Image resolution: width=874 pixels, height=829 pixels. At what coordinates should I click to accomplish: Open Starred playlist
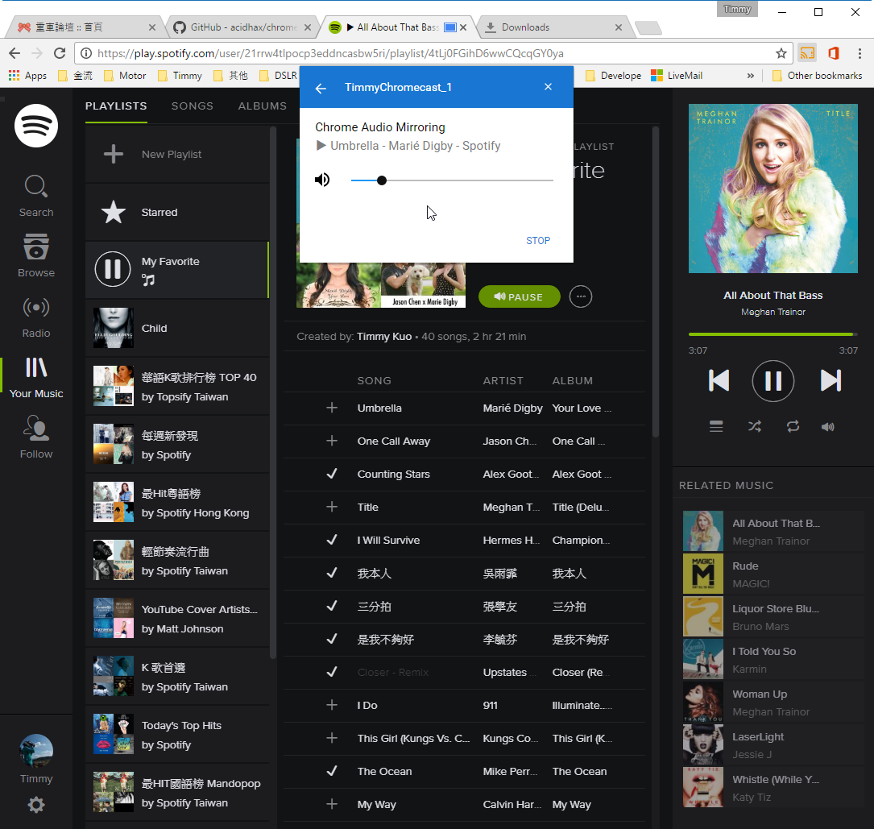coord(177,212)
